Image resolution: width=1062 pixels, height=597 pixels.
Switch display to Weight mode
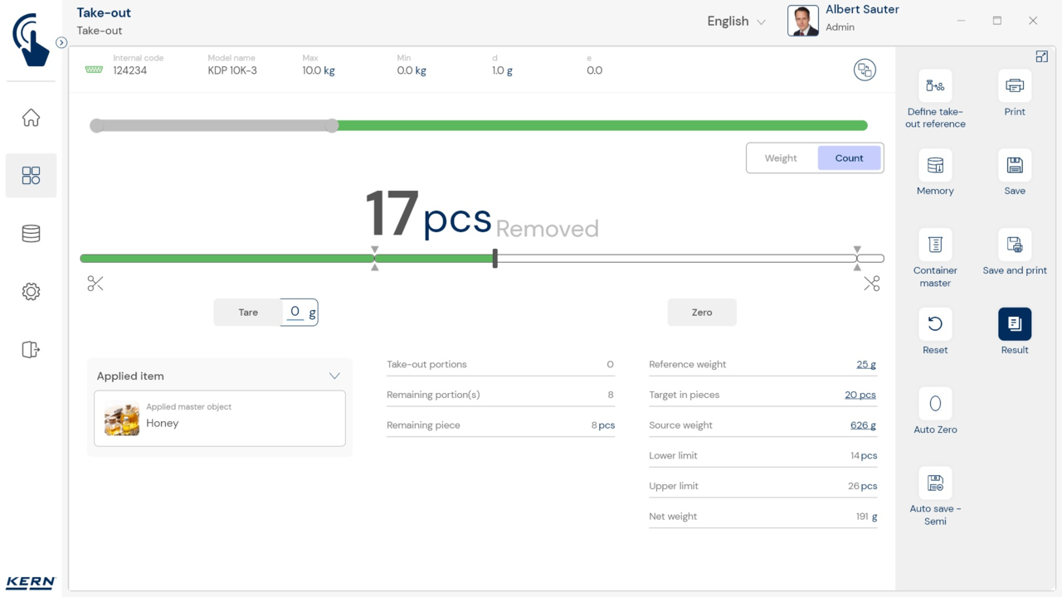point(781,158)
